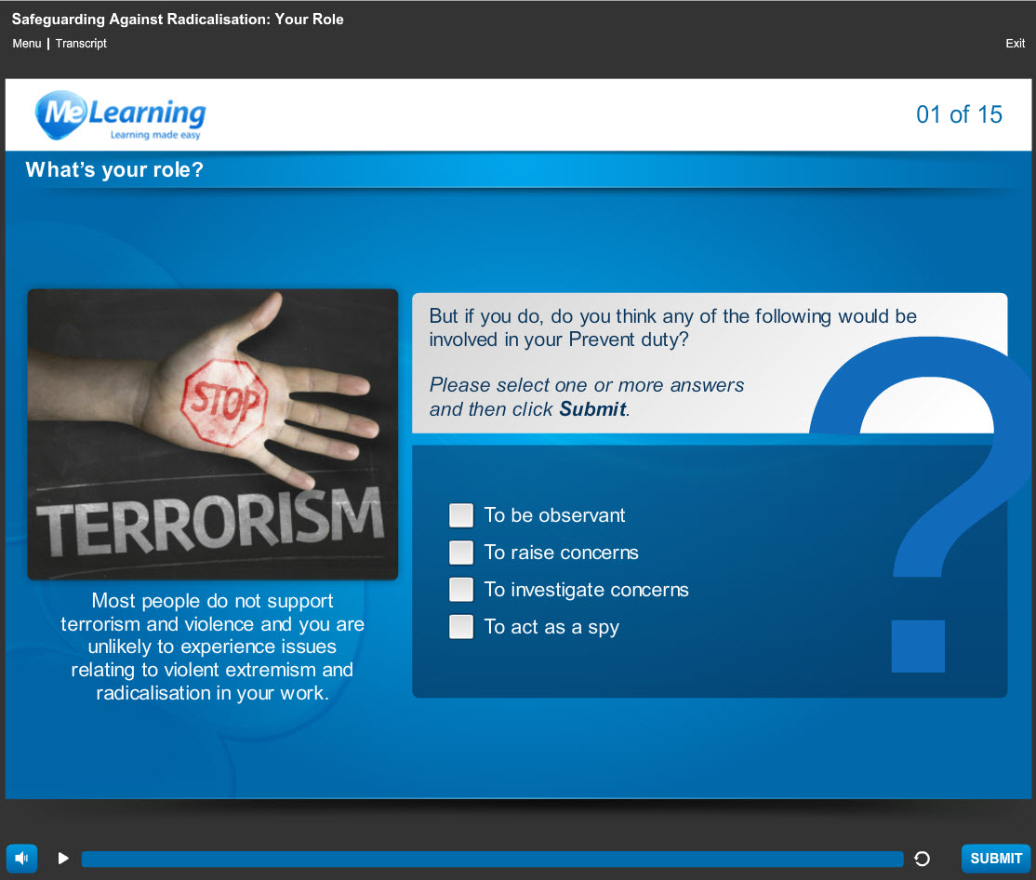Click the audio progress bar

pos(493,858)
